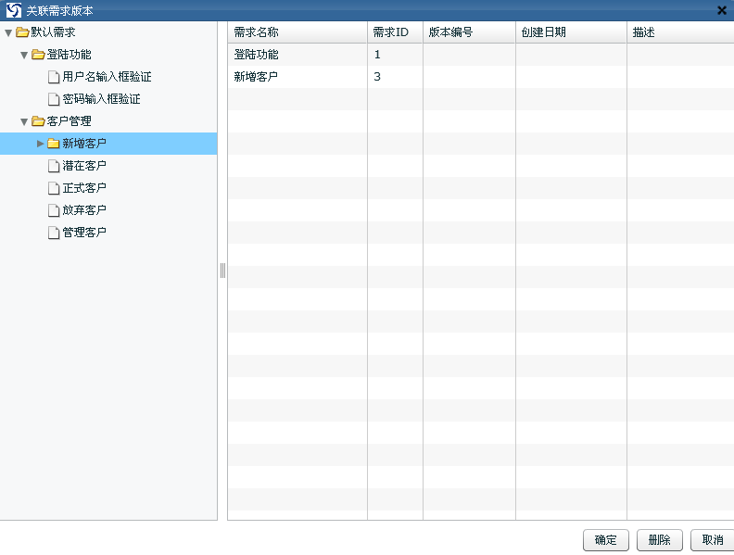Collapse the 默认需求 root node
Screen dimensions: 734x555
8,32
